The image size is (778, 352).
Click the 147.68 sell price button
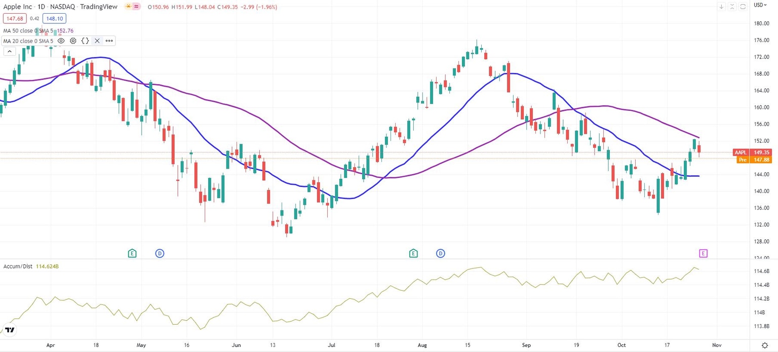[x=15, y=18]
